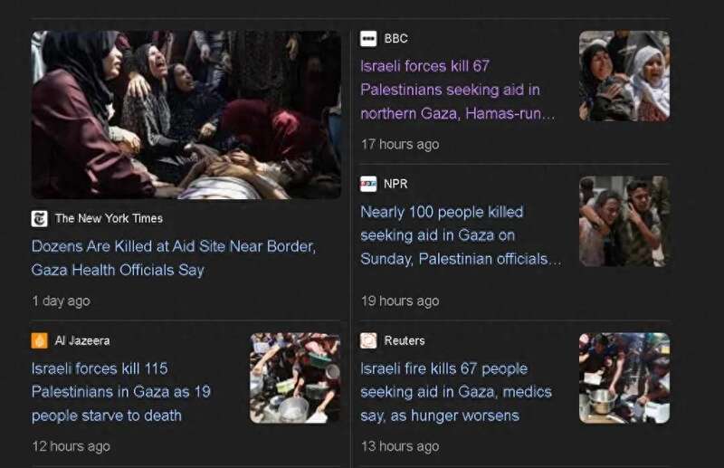Click the NPR logo icon

point(368,184)
